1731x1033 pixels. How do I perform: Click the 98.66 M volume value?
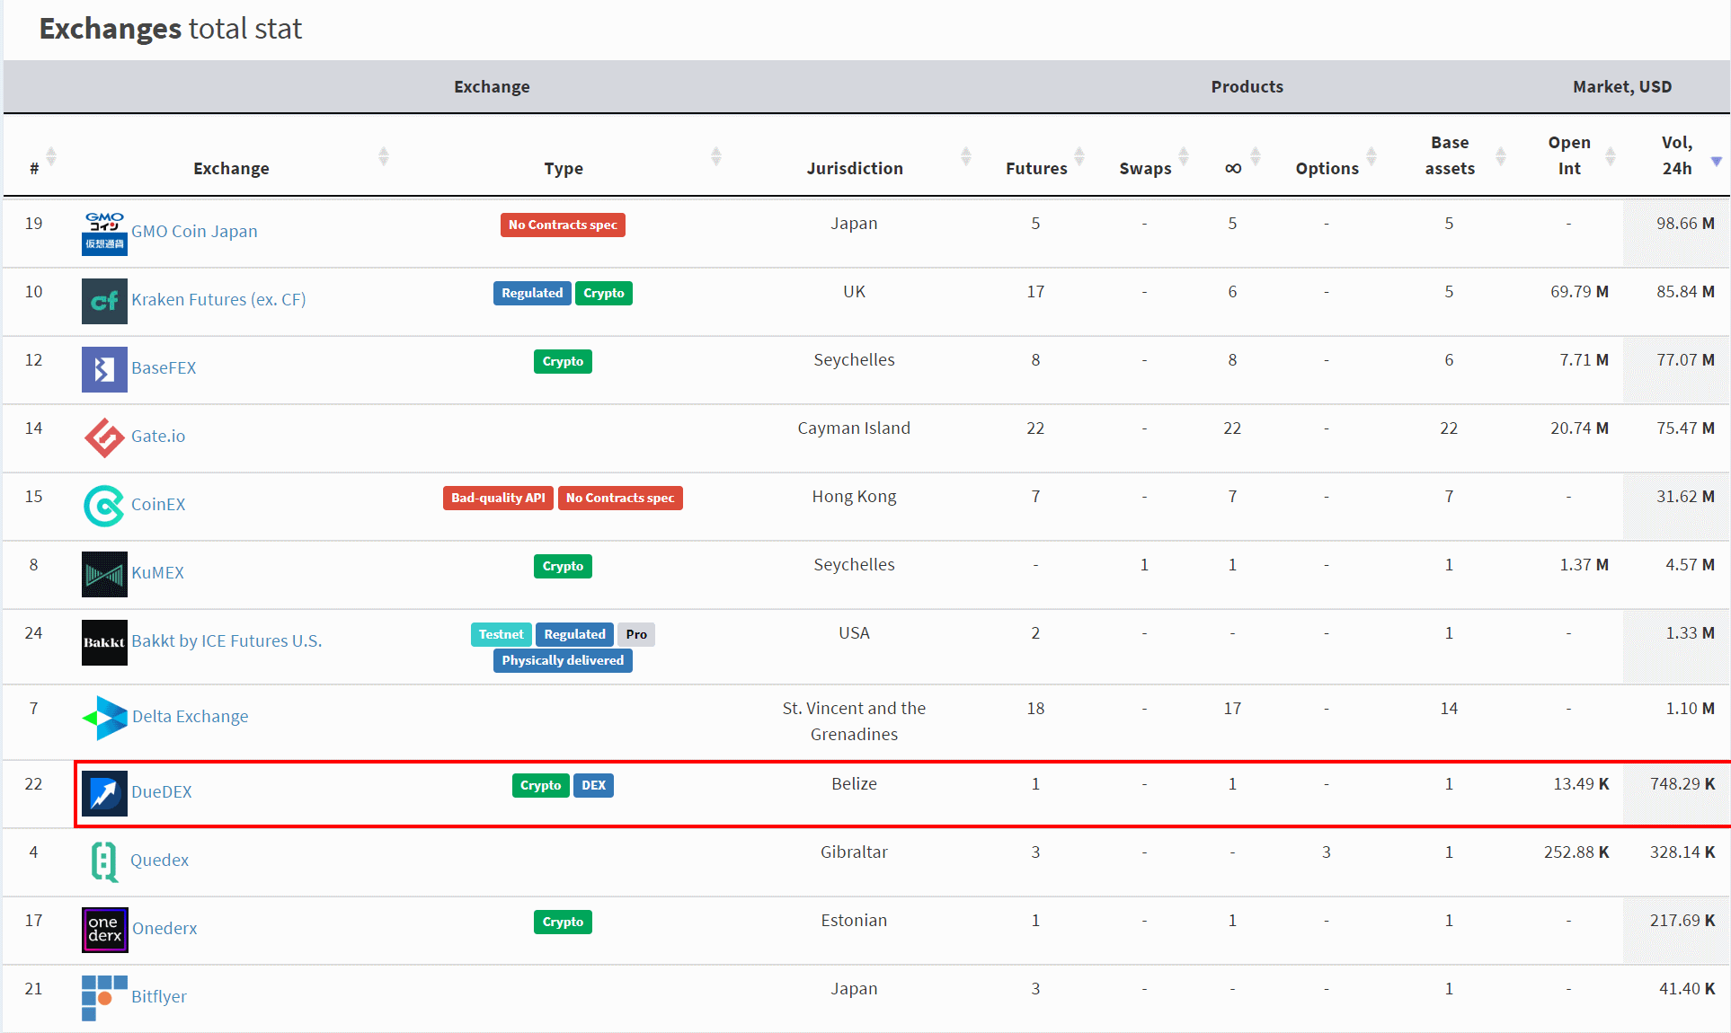(1685, 223)
